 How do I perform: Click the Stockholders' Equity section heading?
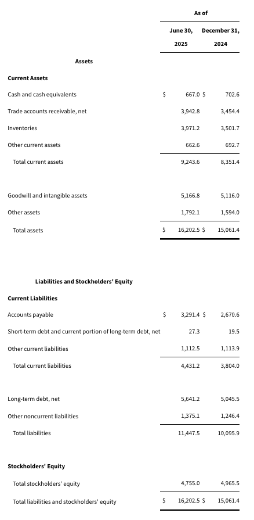click(37, 467)
